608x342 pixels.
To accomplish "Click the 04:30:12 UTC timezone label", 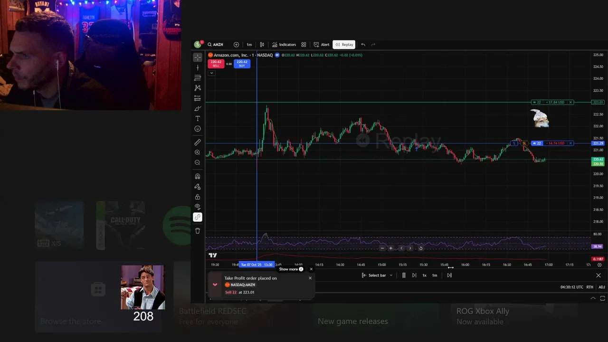I will click(x=571, y=287).
